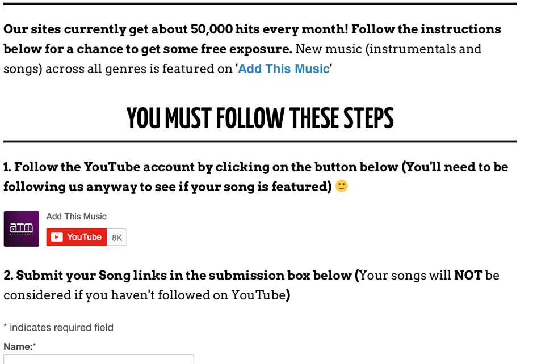The width and height of the screenshot is (533, 364).
Task: Click the asterisk beside the Name label
Action: click(x=34, y=345)
